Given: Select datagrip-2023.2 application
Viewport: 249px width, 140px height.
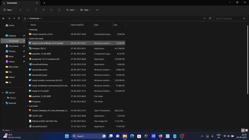Looking at the screenshot, I should coord(77,48).
